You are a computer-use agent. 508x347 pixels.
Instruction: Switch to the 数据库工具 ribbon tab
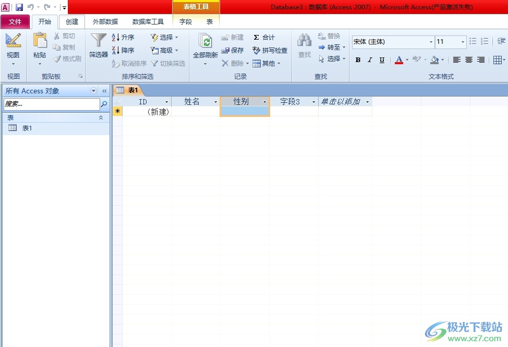click(x=148, y=22)
